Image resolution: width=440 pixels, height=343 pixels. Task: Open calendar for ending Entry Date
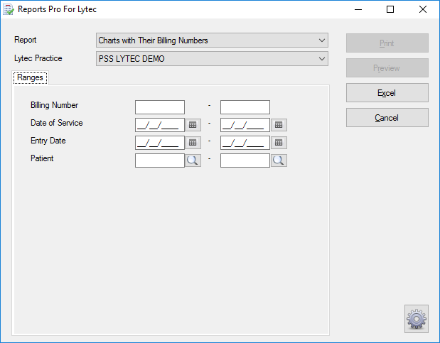click(279, 143)
